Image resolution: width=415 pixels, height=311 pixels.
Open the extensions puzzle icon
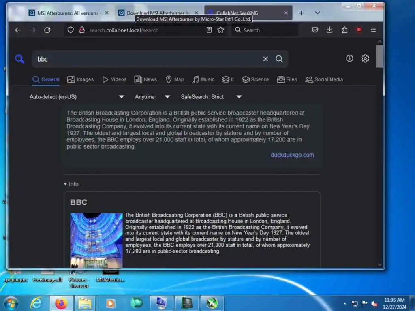pos(344,30)
